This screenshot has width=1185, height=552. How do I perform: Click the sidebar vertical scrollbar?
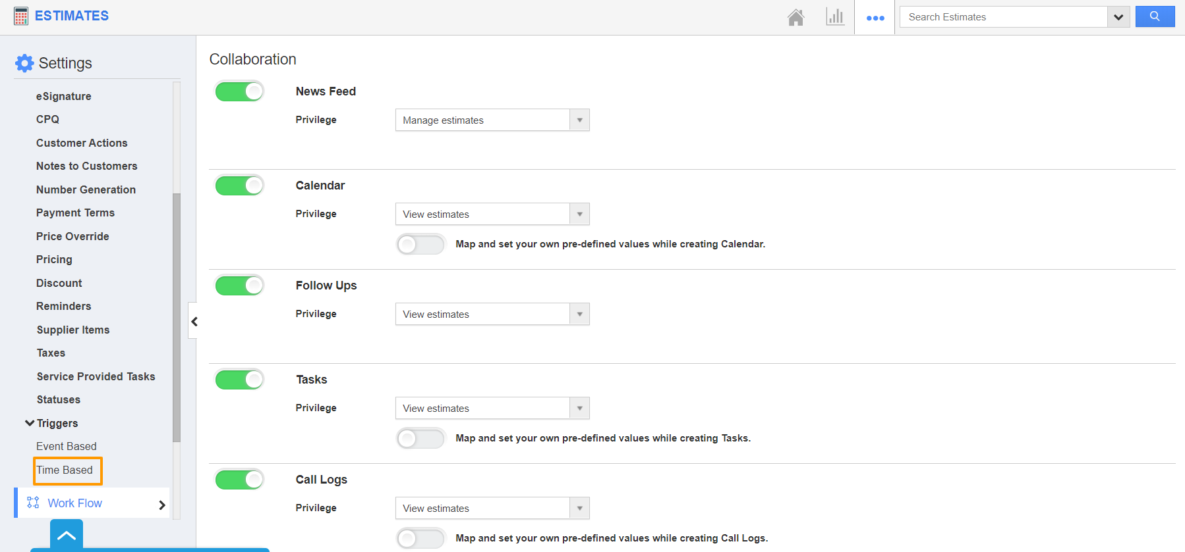tap(177, 317)
